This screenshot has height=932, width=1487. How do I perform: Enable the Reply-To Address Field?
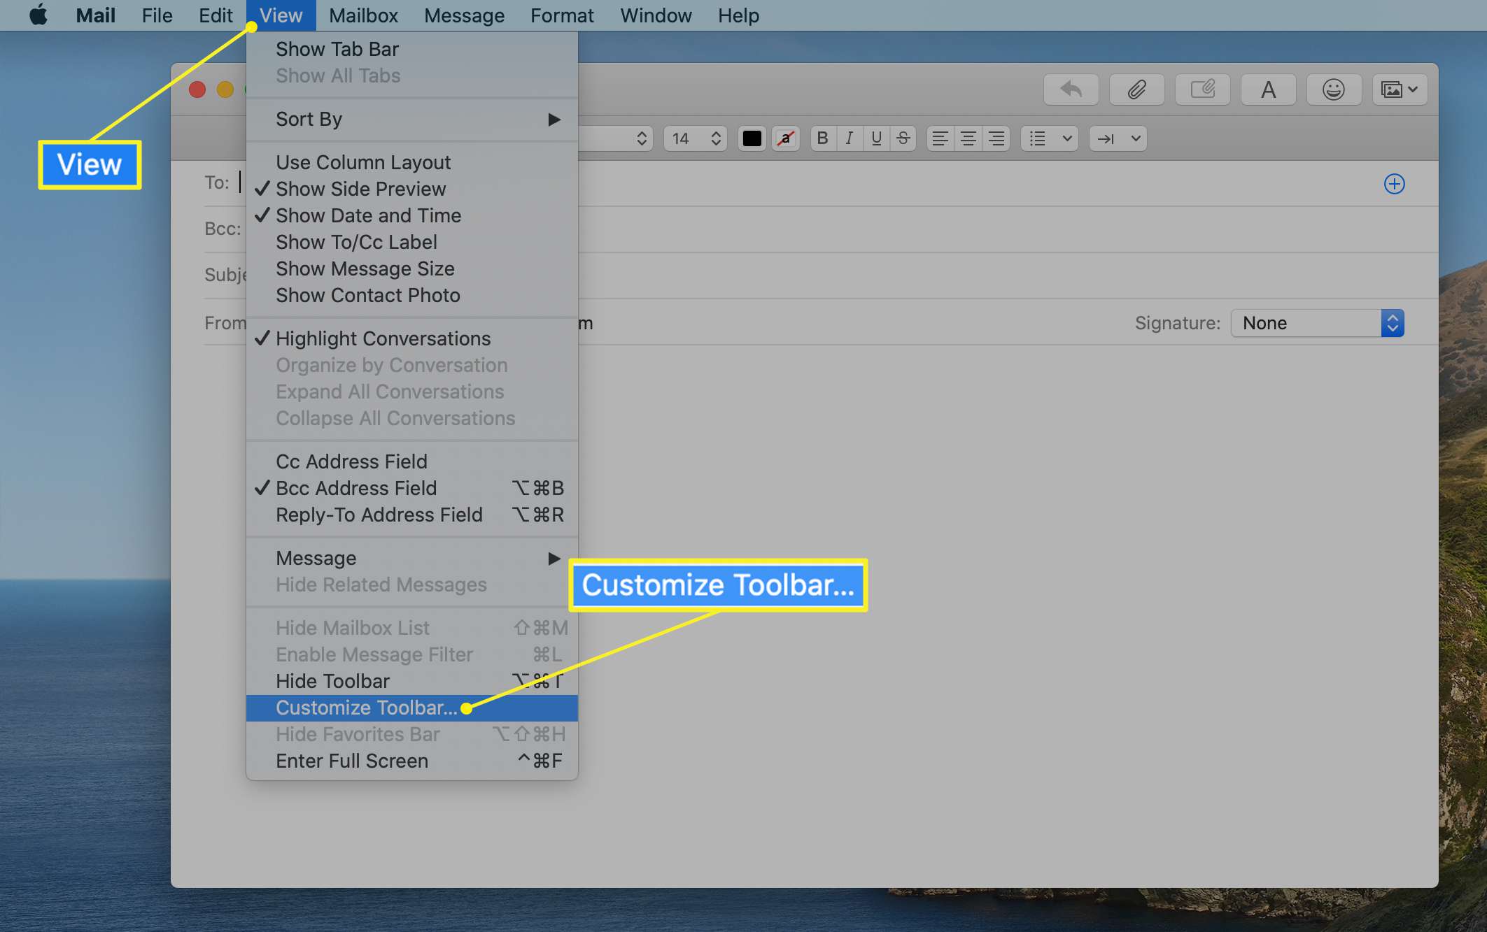click(412, 515)
